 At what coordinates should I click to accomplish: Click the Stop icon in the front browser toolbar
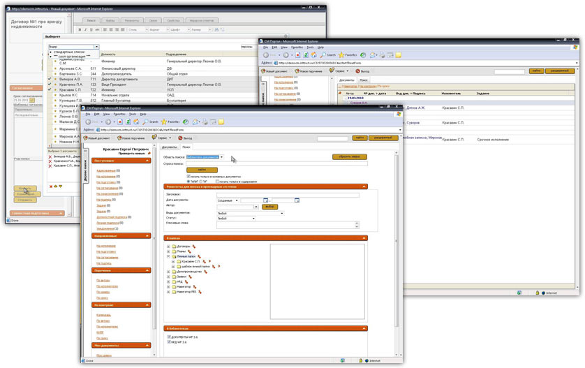(120, 122)
